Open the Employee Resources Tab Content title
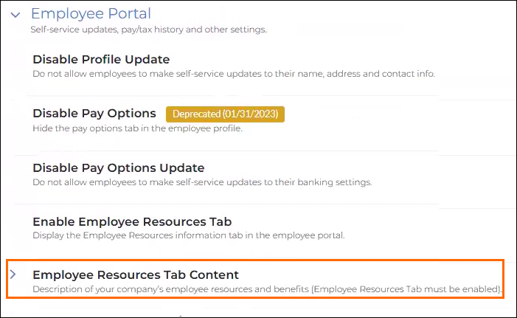The image size is (517, 318). tap(136, 274)
